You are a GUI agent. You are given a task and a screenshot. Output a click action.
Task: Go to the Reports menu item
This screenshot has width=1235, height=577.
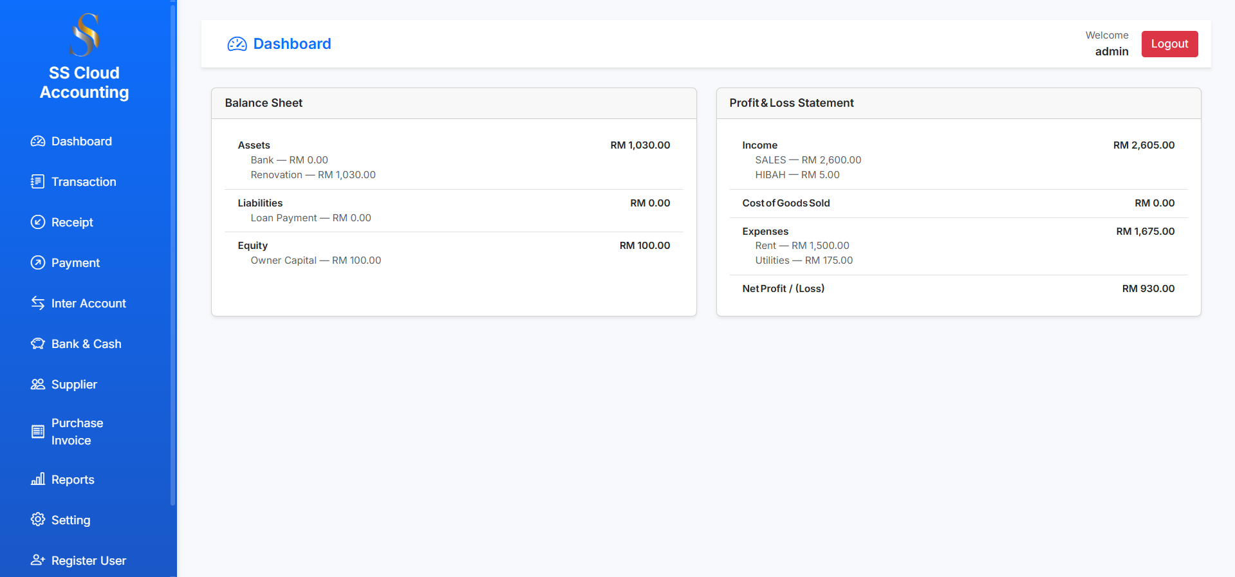(x=73, y=480)
